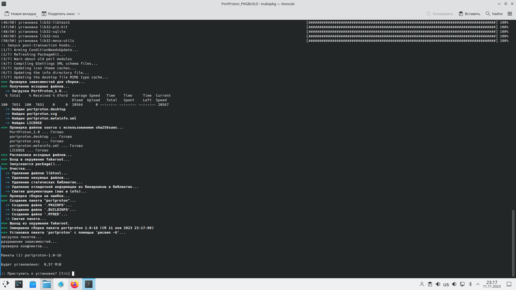This screenshot has height=290, width=516.
Task: Click the 'Создание пакета "portproton"...' line
Action: coord(39,200)
